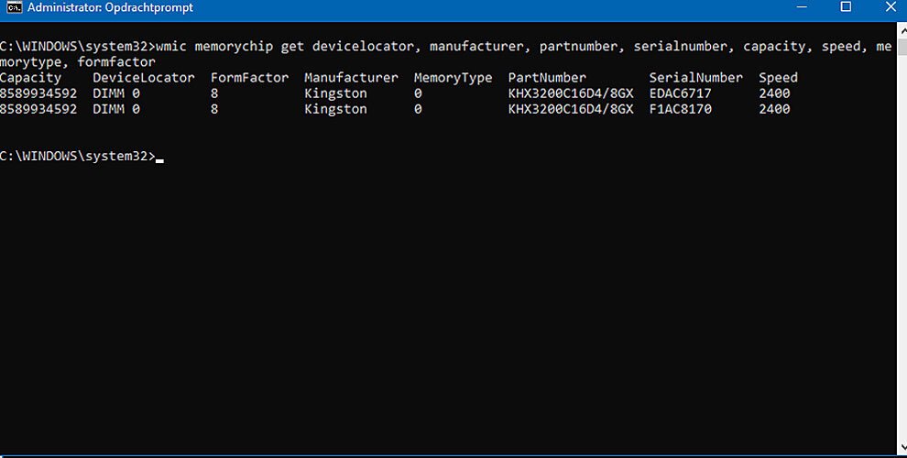The image size is (907, 458).
Task: Click the first KHX3200C16D4/8GX part number
Action: coord(571,93)
